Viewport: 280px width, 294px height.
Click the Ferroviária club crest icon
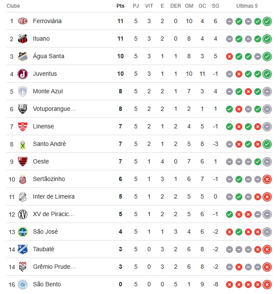click(23, 21)
